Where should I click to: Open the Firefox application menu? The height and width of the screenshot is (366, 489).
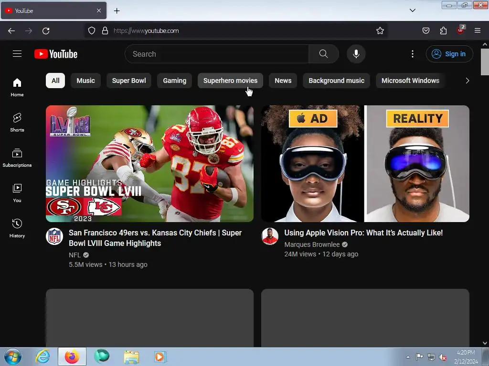[x=478, y=30]
